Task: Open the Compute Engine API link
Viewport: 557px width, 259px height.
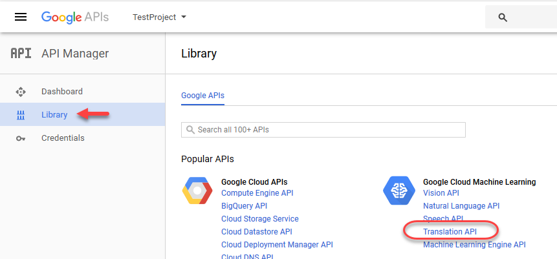Action: click(x=257, y=193)
